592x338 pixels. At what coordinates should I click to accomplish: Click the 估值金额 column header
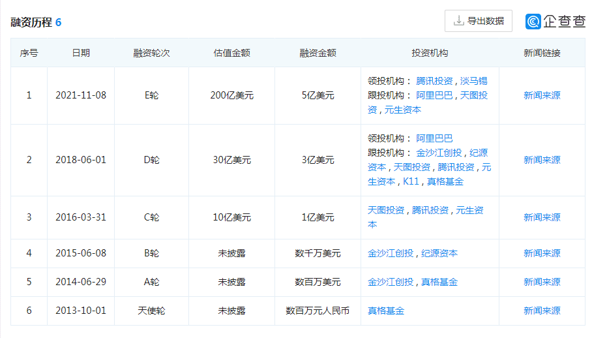[232, 53]
